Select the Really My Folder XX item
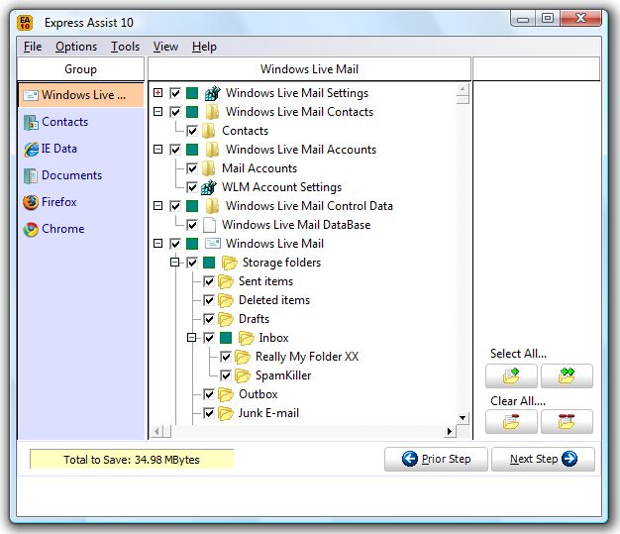 click(x=306, y=357)
